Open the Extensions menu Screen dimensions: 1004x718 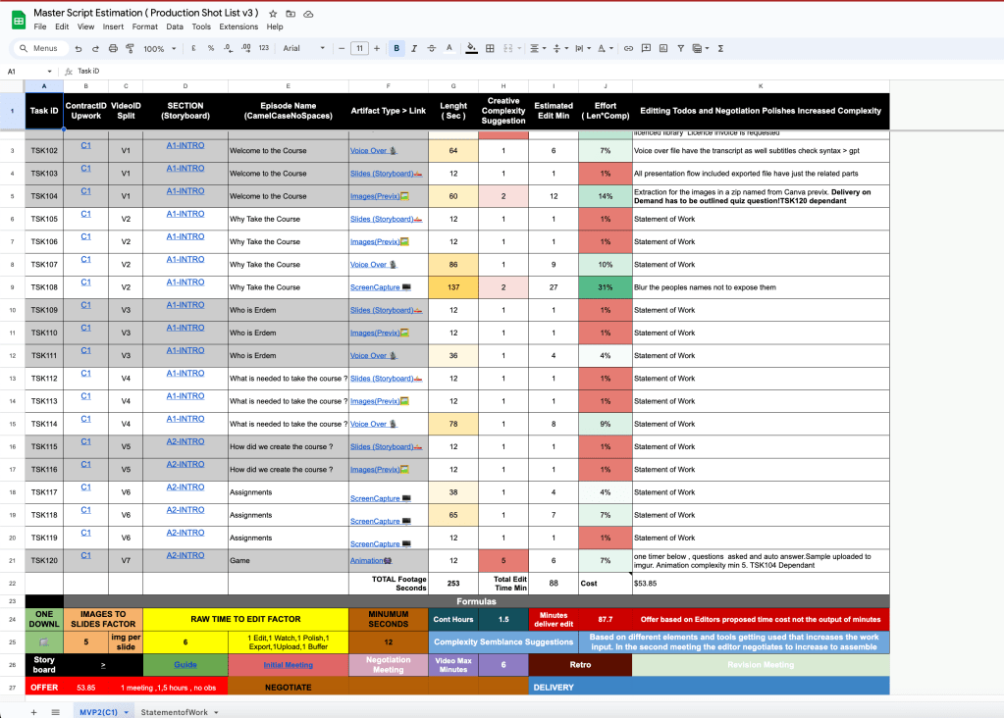pos(238,26)
